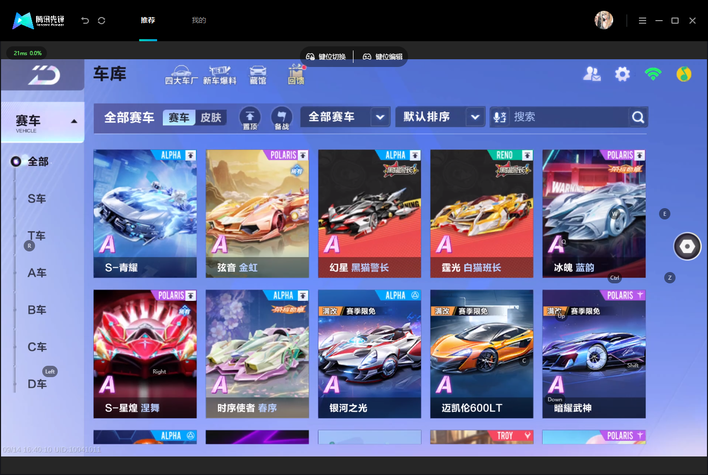Open the 默认排序 sort dropdown
Screen dimensions: 708x475
440,117
